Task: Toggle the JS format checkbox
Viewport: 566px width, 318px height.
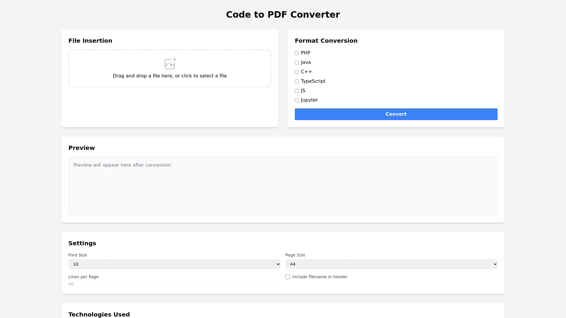Action: 297,91
